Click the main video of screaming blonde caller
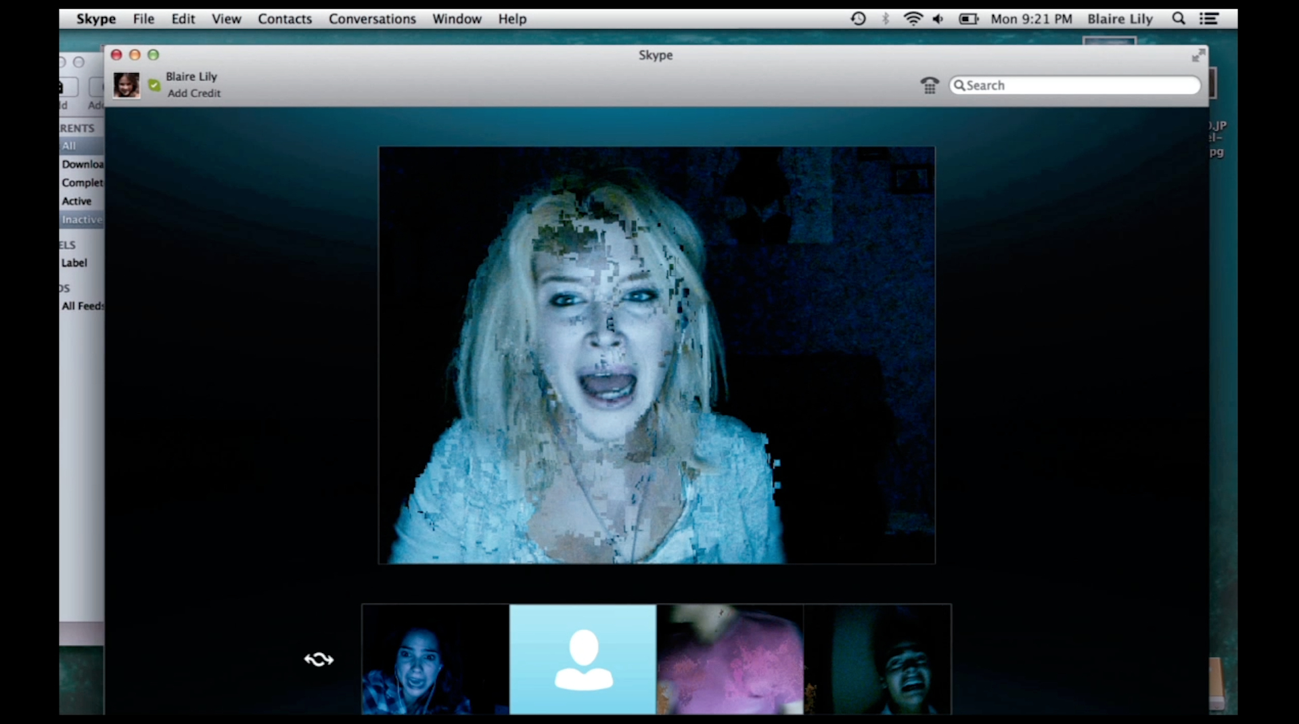Image resolution: width=1299 pixels, height=724 pixels. pyautogui.click(x=656, y=355)
